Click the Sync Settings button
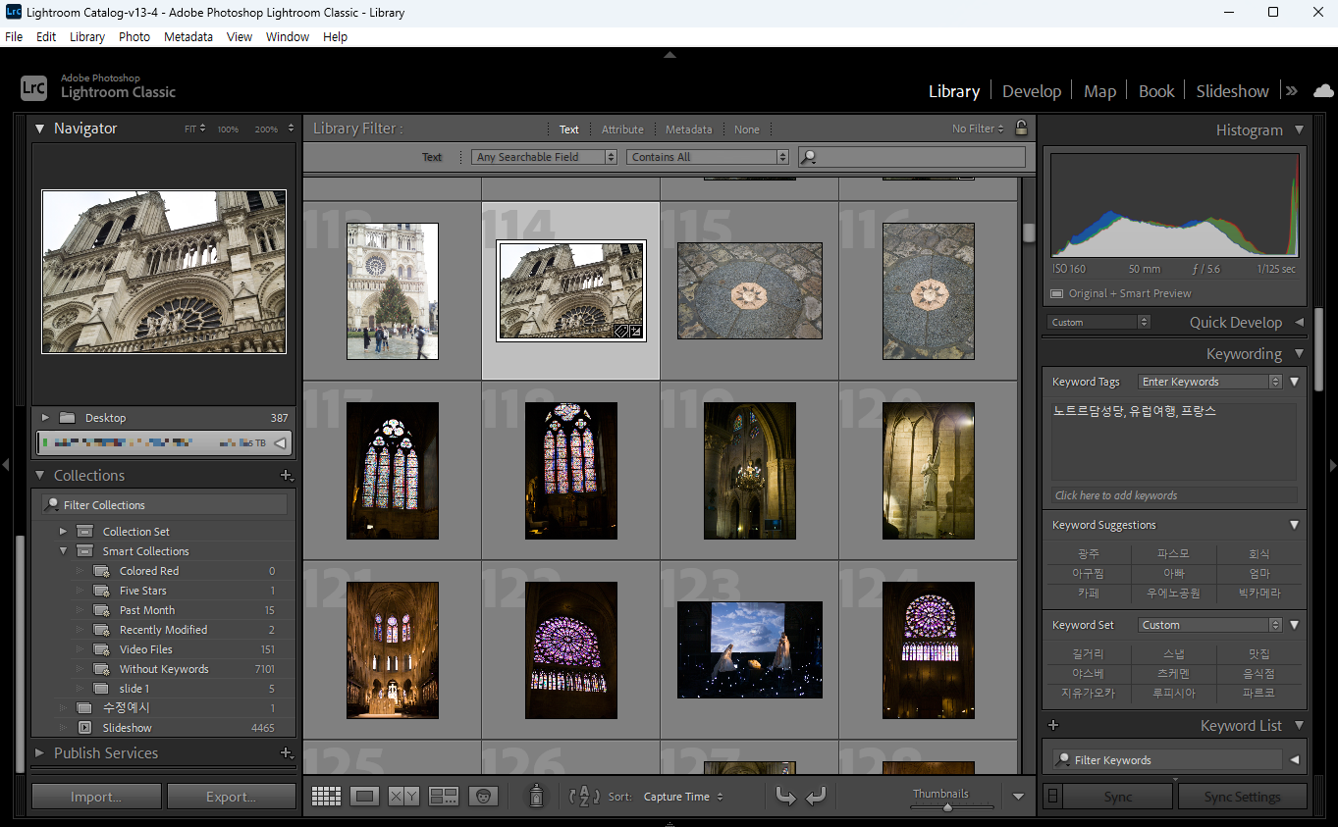1338x827 pixels. click(x=1242, y=797)
